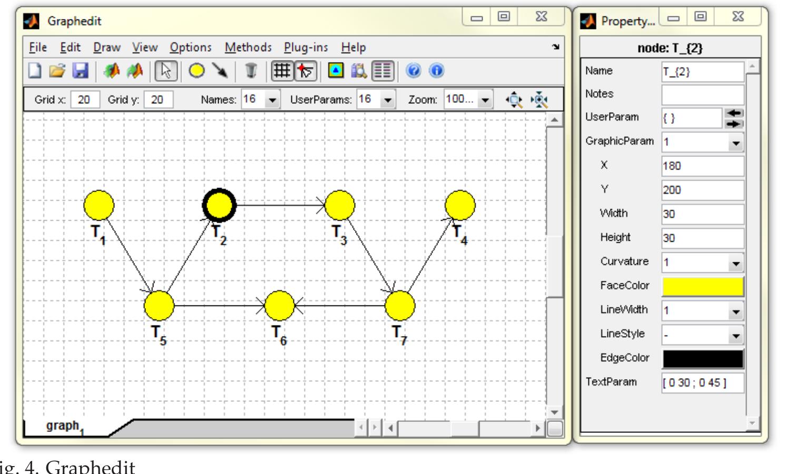Toggle the pointer selection mode button

tap(166, 71)
